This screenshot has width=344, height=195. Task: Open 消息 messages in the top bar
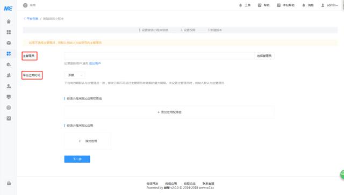[x=308, y=5]
